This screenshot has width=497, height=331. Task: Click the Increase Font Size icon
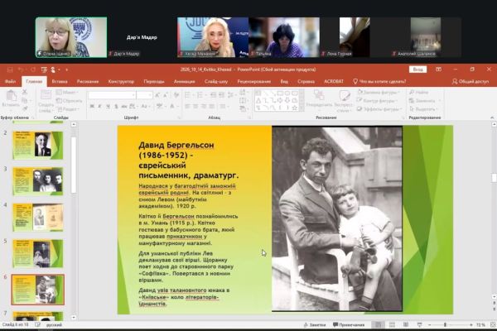pyautogui.click(x=157, y=95)
